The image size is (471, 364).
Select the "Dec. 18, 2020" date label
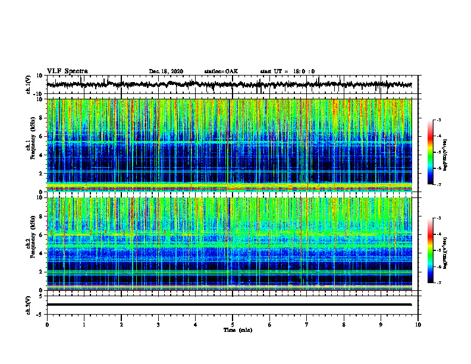(166, 71)
